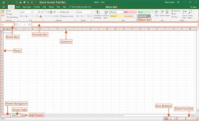Click the Open folder icon in Quick Access
199x124 pixels.
21,2
